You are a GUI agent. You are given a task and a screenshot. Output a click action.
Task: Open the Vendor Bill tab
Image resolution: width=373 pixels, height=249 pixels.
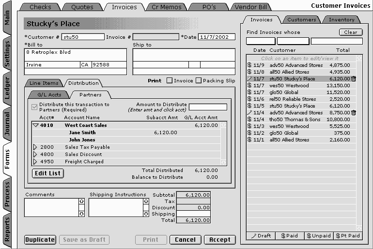[251, 7]
